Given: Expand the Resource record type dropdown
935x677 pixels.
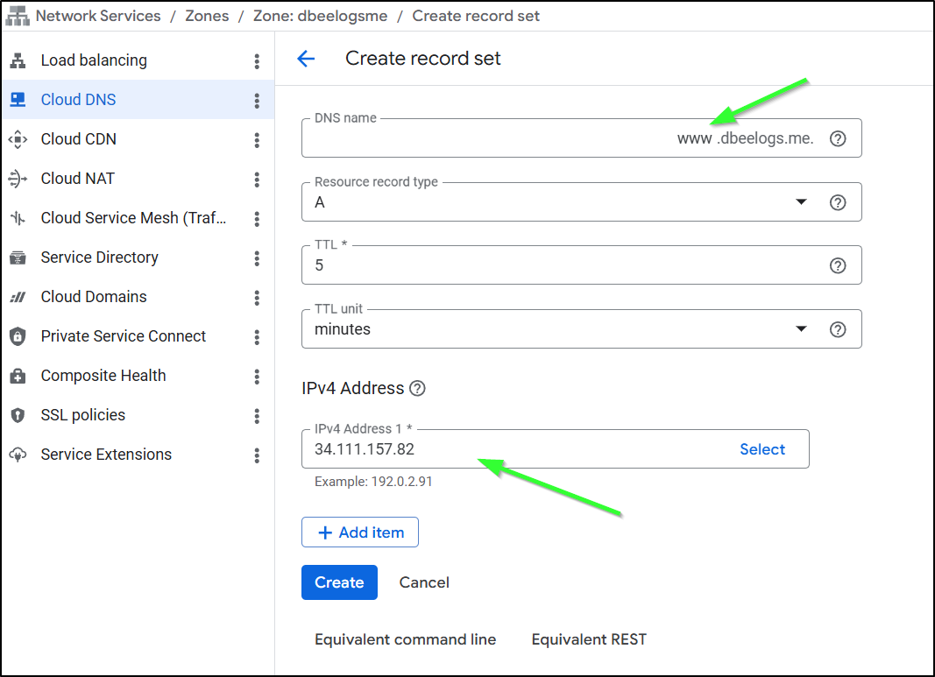Looking at the screenshot, I should [800, 202].
